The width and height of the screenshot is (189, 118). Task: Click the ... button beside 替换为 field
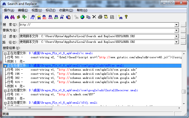(x=183, y=30)
